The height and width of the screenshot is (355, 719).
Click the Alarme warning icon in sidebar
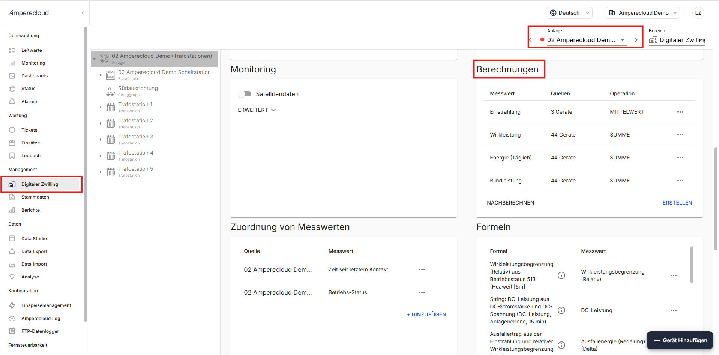[12, 101]
